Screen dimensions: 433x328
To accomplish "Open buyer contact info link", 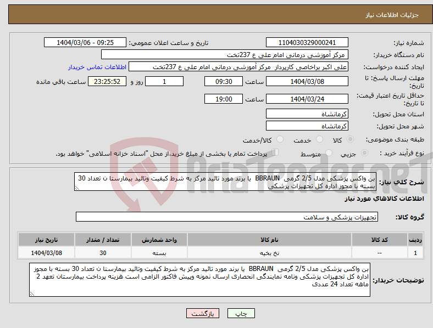I will pyautogui.click(x=97, y=67).
